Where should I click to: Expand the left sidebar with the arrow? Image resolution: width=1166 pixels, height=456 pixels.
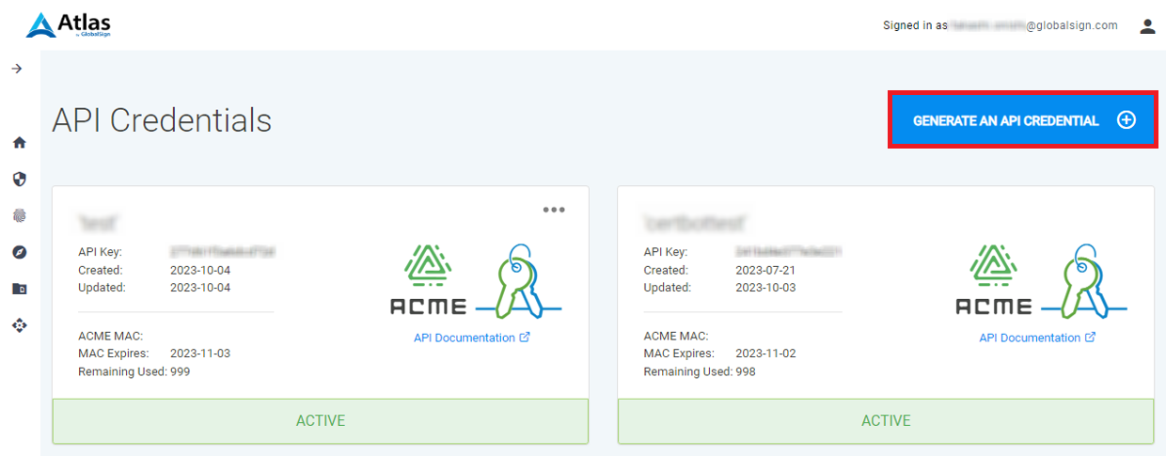click(x=17, y=69)
